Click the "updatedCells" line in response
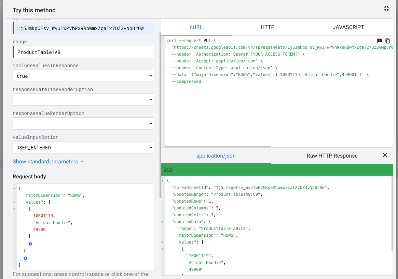Viewport: 398px width, 279px height. 193,215
